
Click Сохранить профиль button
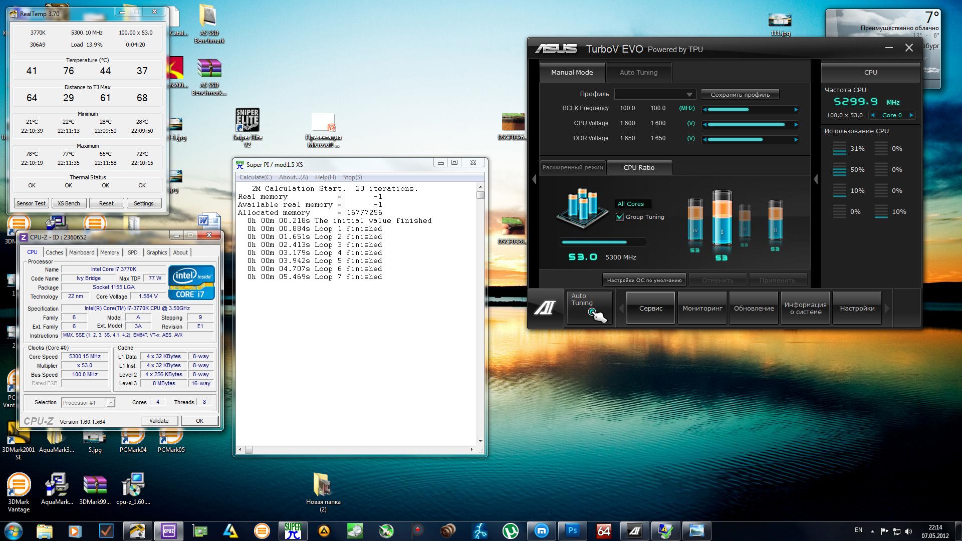point(740,94)
